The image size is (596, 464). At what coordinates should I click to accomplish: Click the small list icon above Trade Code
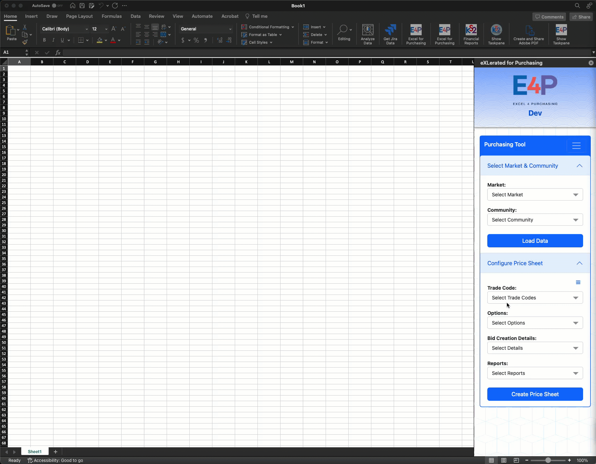point(578,282)
